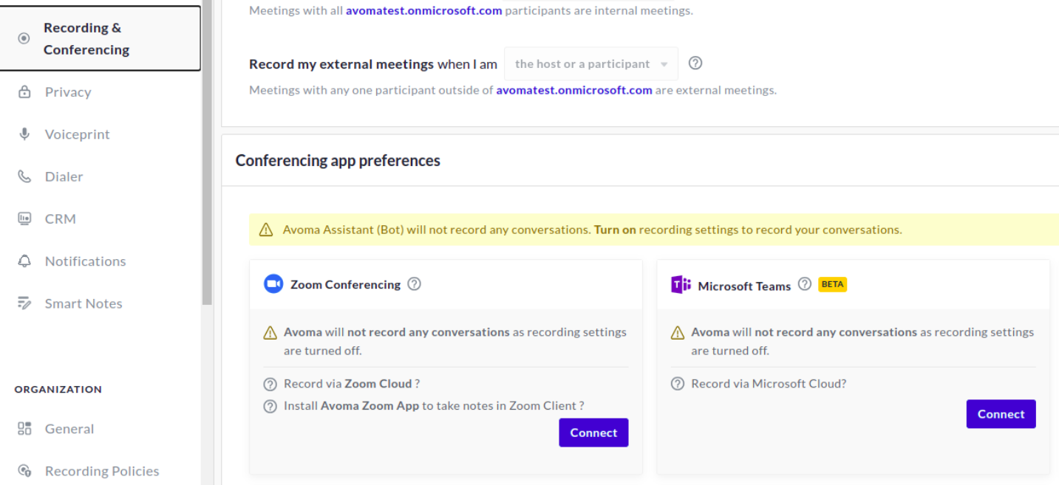Click avomatest.onmicrosoft.com link in external meetings note
1059x485 pixels.
pyautogui.click(x=574, y=90)
